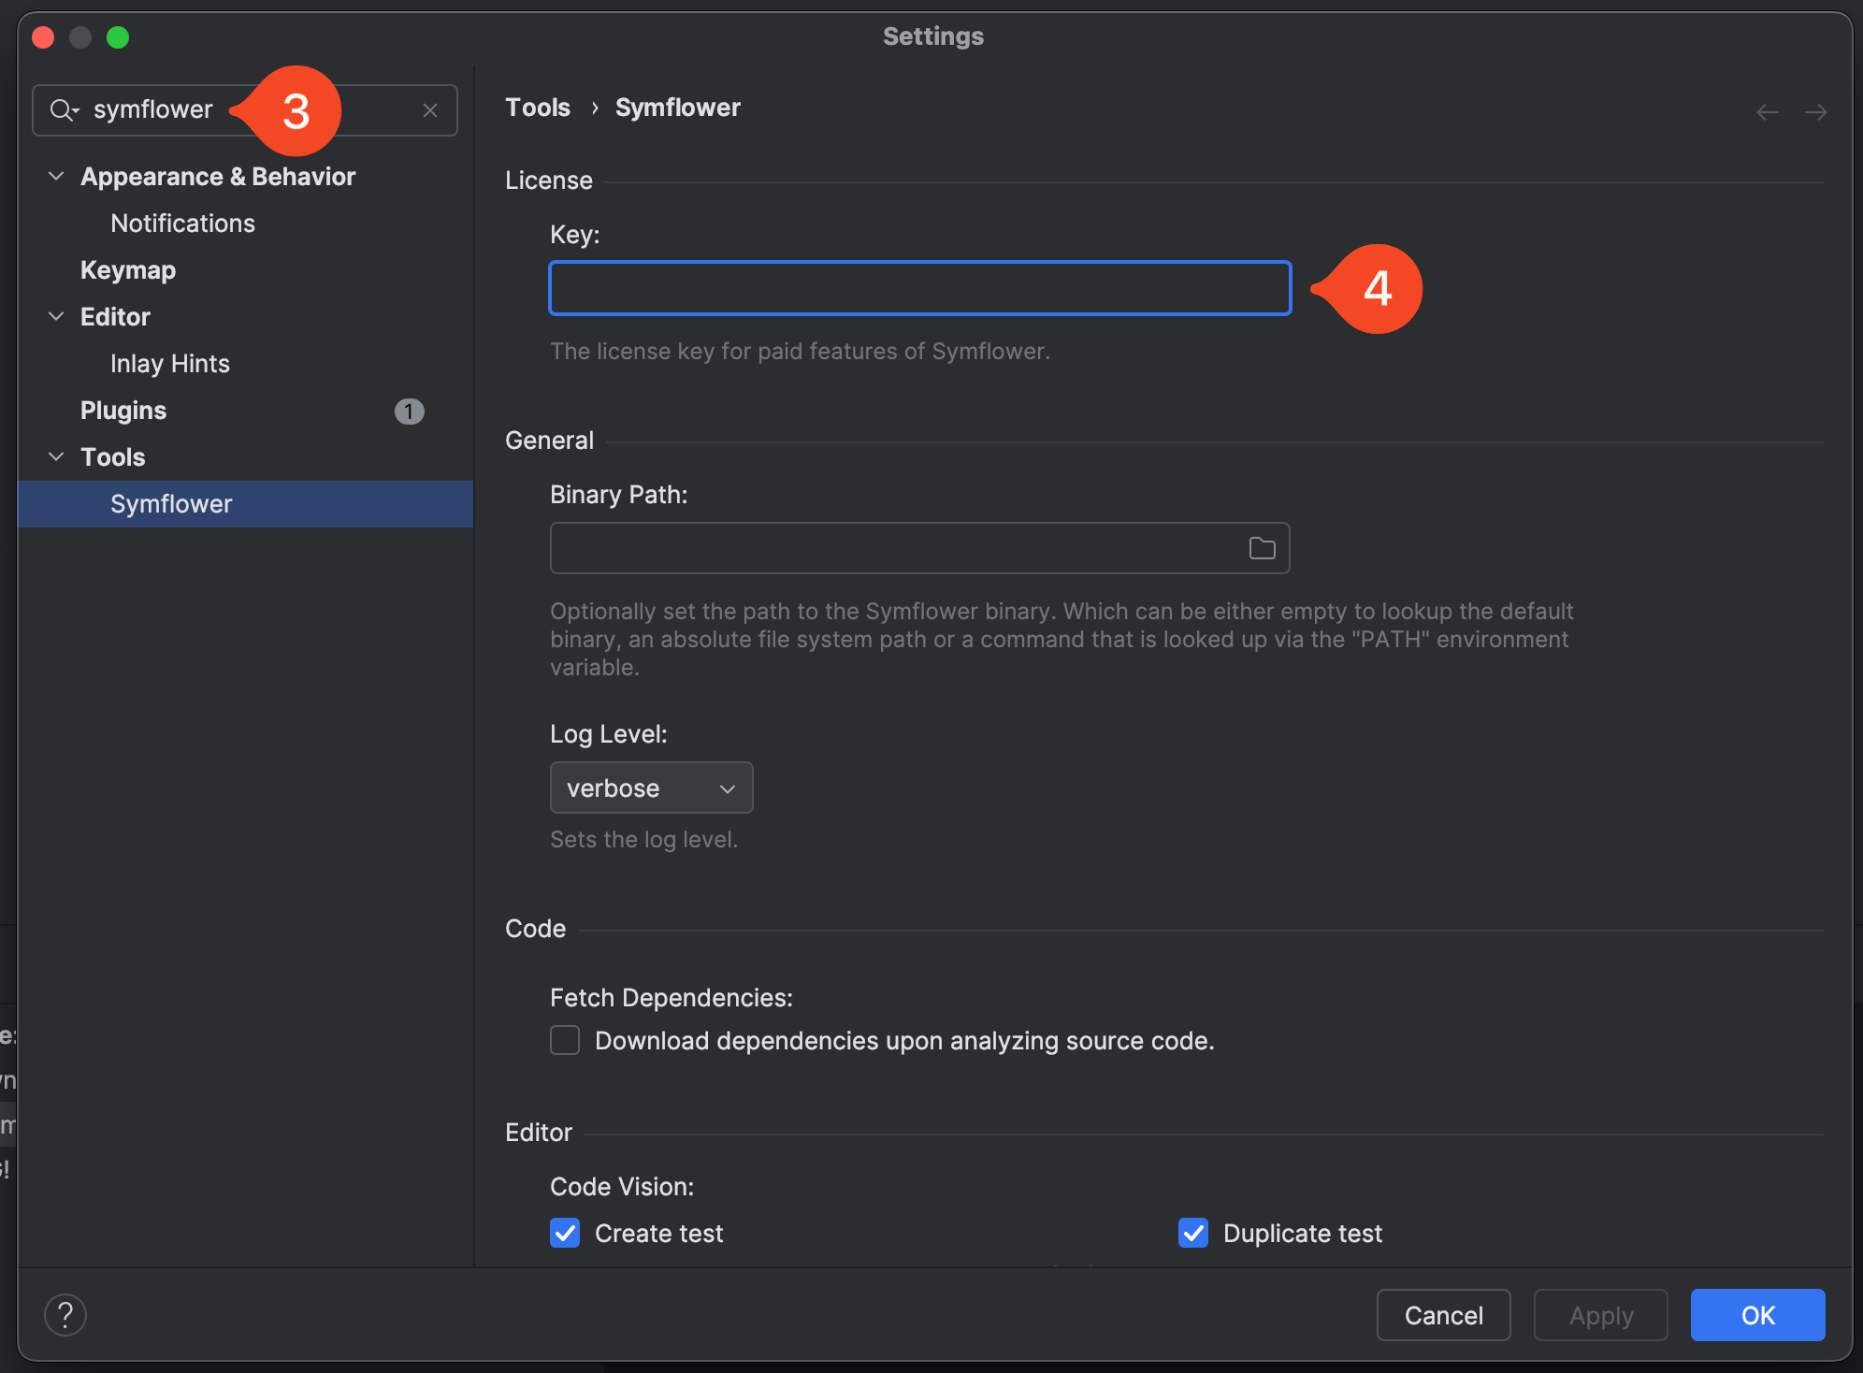Uncheck the Create test checkbox
1863x1373 pixels.
pos(565,1233)
